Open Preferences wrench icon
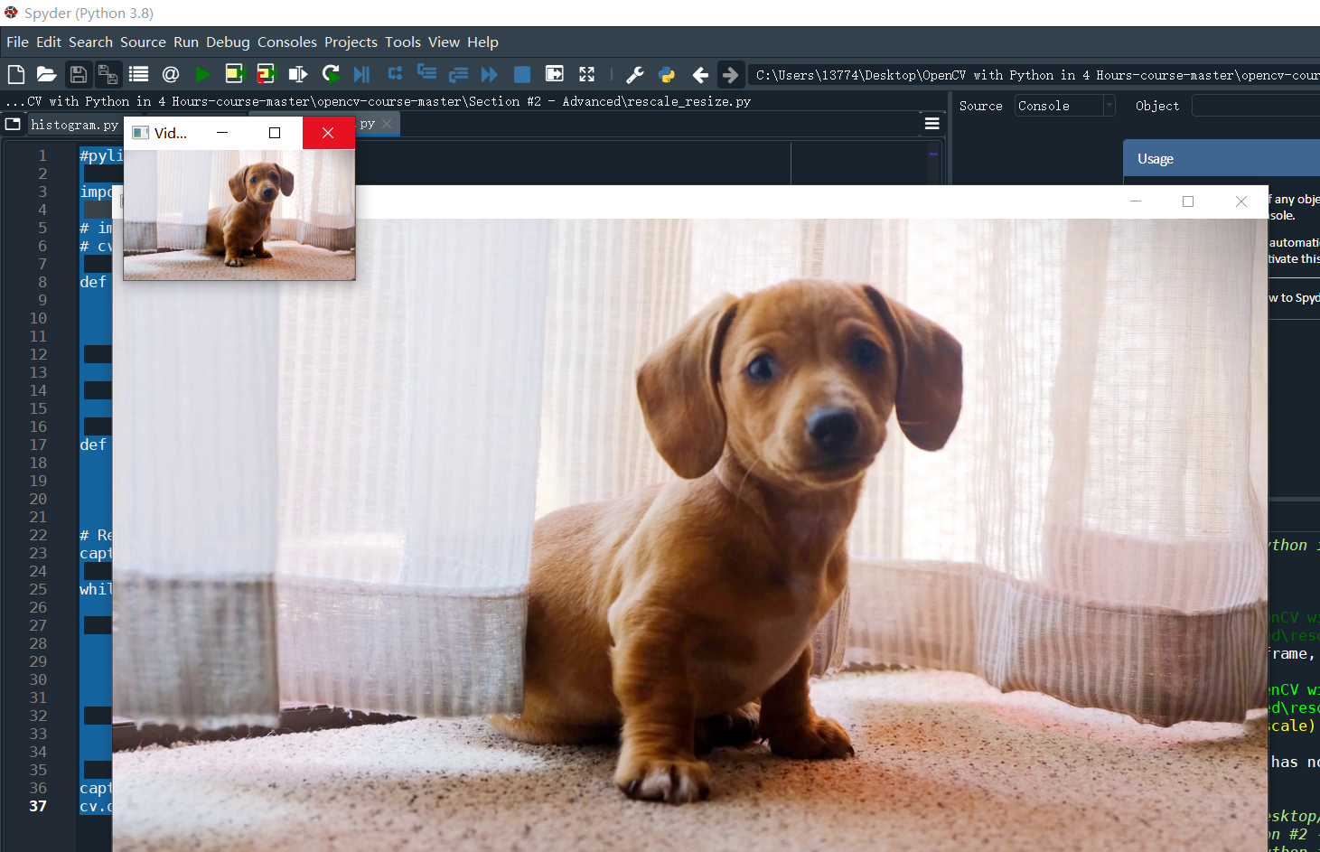1320x852 pixels. point(634,74)
